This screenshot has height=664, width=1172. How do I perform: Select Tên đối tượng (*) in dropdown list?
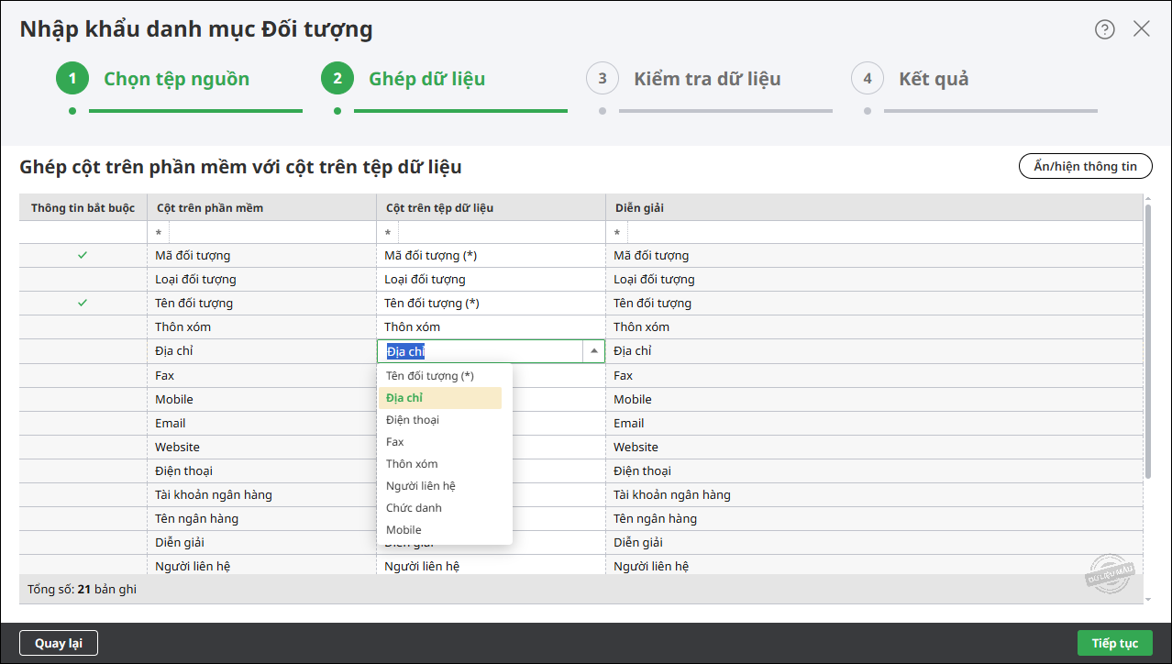coord(440,376)
